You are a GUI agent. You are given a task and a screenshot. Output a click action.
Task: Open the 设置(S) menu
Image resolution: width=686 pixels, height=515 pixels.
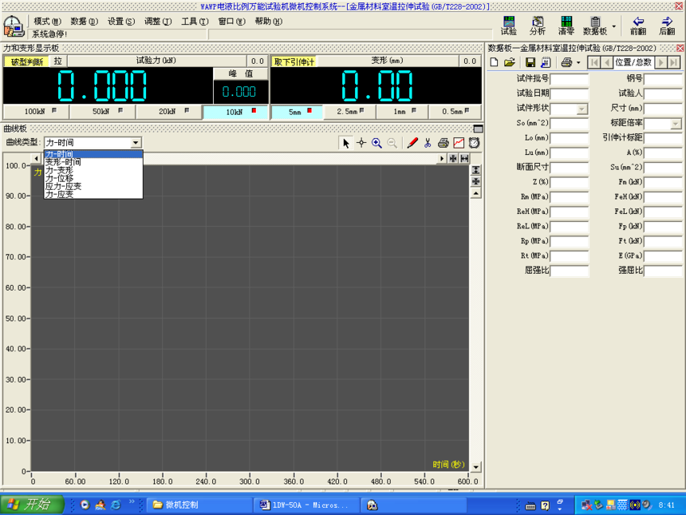121,22
